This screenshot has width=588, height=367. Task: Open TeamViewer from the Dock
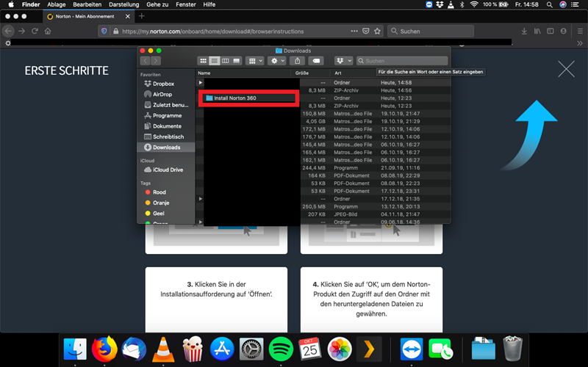pyautogui.click(x=412, y=349)
